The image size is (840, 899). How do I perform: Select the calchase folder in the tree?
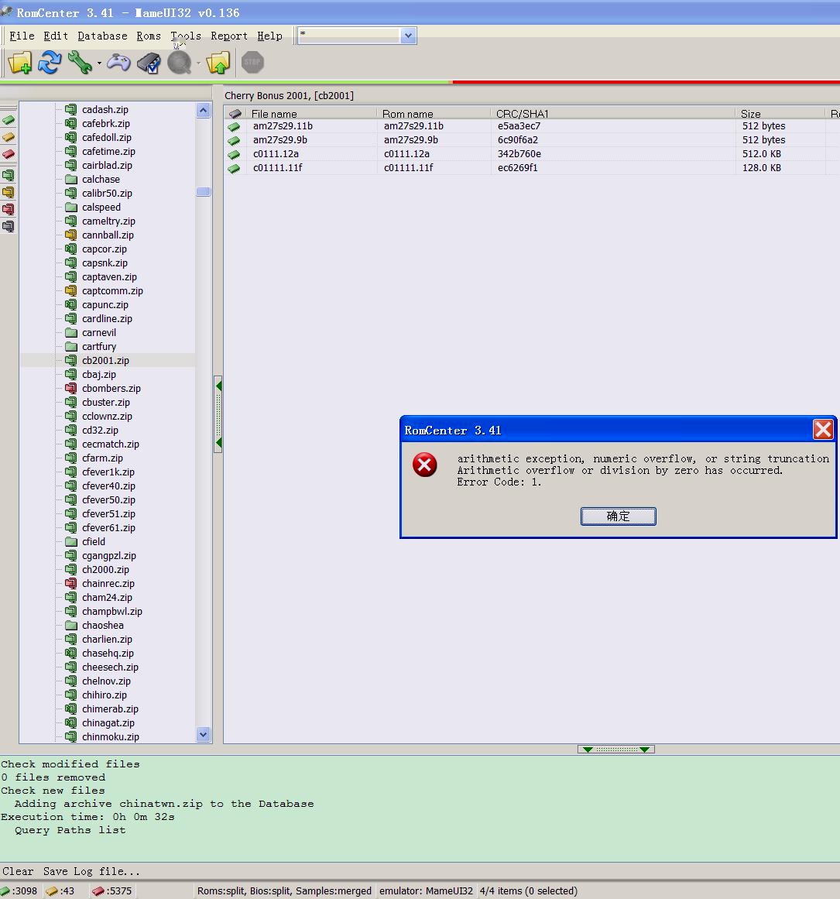coord(101,180)
